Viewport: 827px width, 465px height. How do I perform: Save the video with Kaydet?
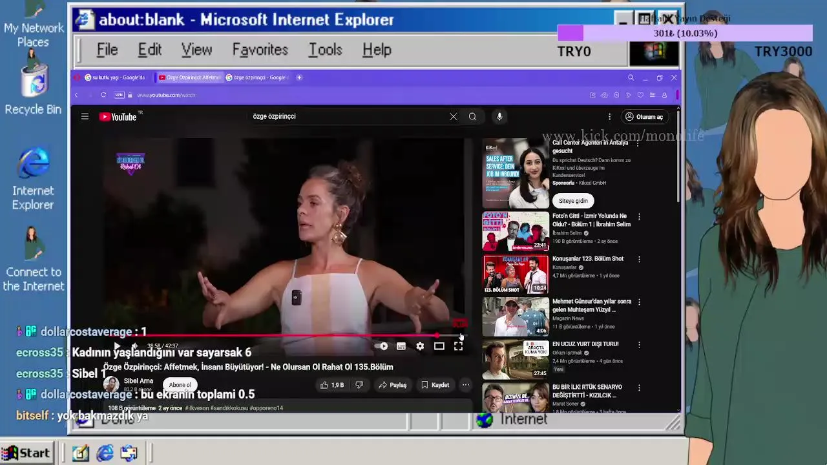click(435, 385)
